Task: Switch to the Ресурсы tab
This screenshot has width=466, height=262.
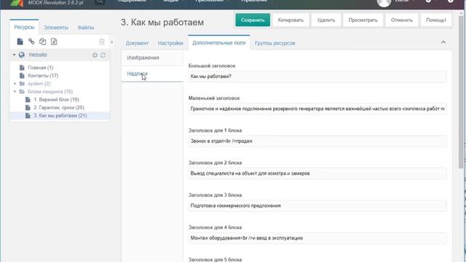Action: point(24,27)
